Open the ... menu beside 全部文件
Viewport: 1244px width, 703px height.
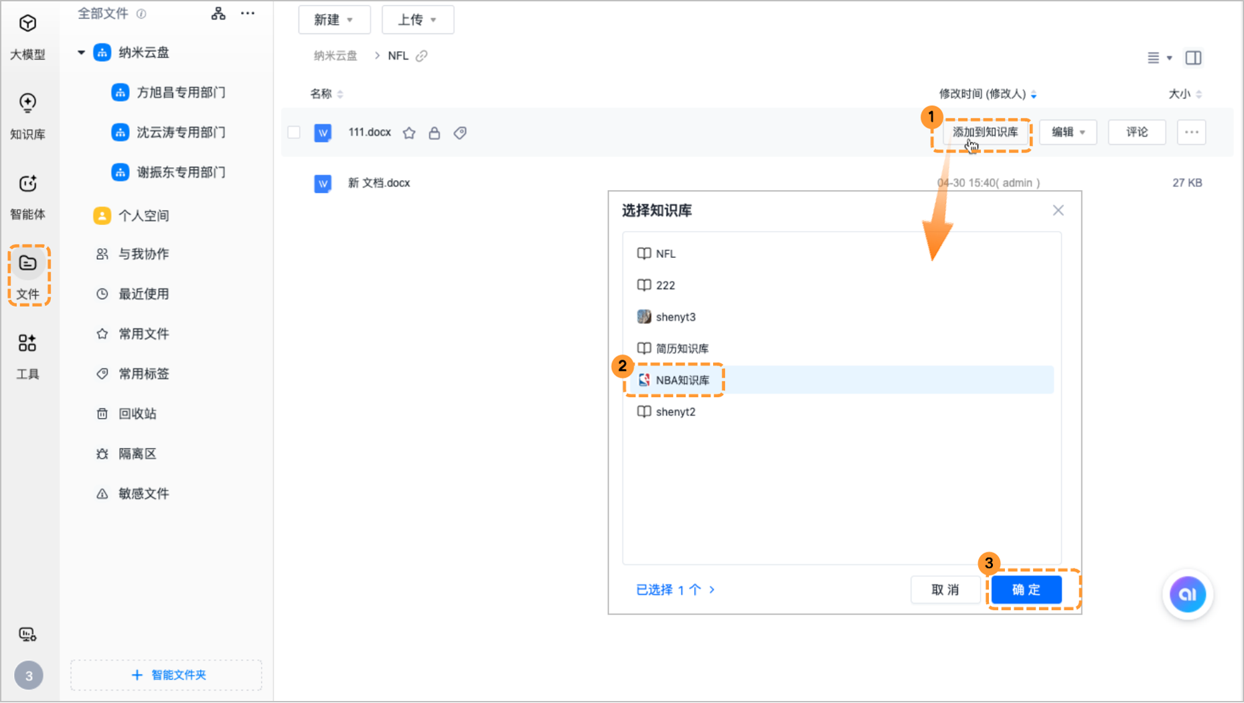tap(247, 13)
